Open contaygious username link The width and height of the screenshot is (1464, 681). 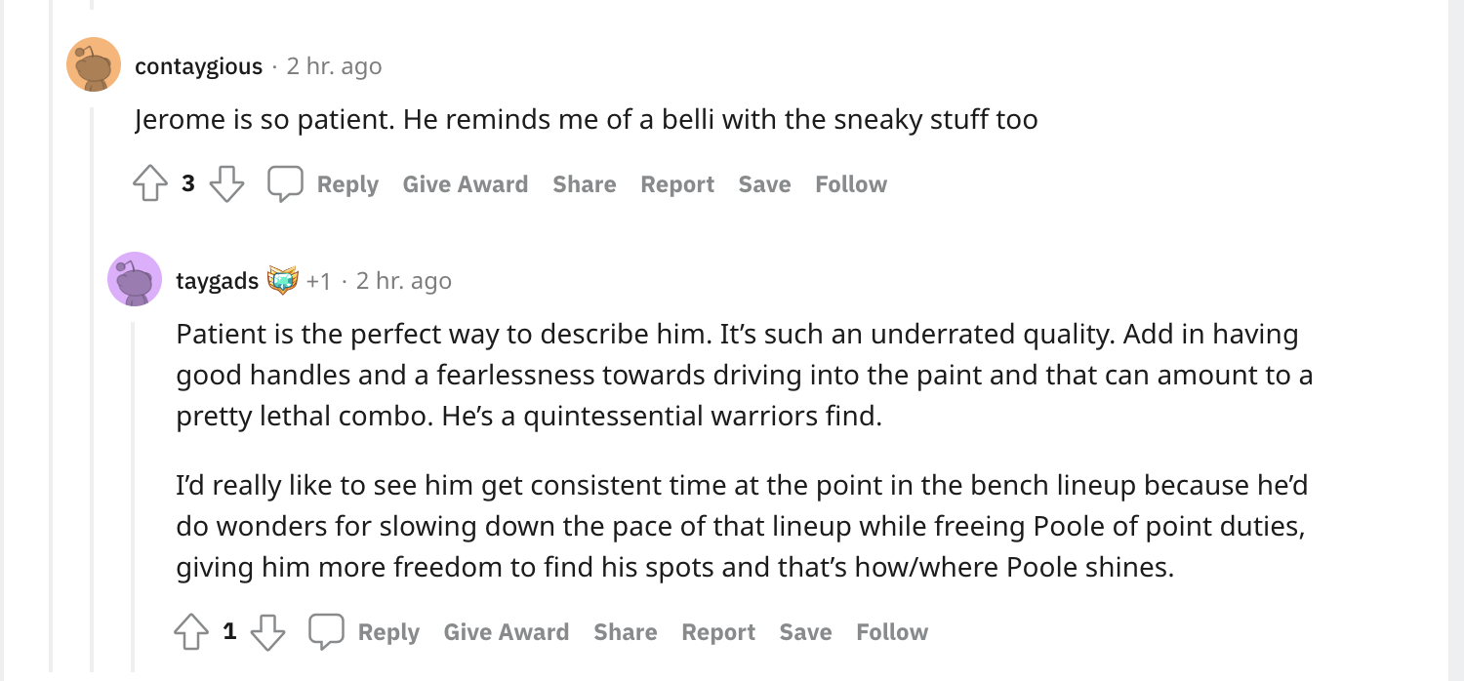pyautogui.click(x=199, y=66)
